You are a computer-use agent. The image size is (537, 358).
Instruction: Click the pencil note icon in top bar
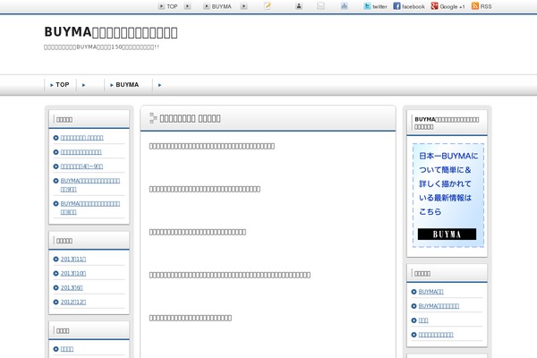[268, 6]
